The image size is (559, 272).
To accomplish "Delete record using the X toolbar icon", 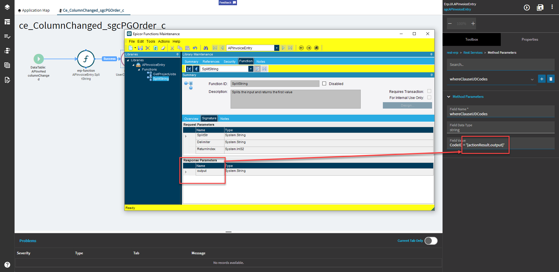I will tap(148, 48).
